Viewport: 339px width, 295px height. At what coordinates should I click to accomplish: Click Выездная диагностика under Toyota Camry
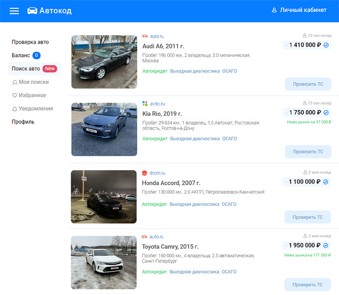pyautogui.click(x=195, y=272)
